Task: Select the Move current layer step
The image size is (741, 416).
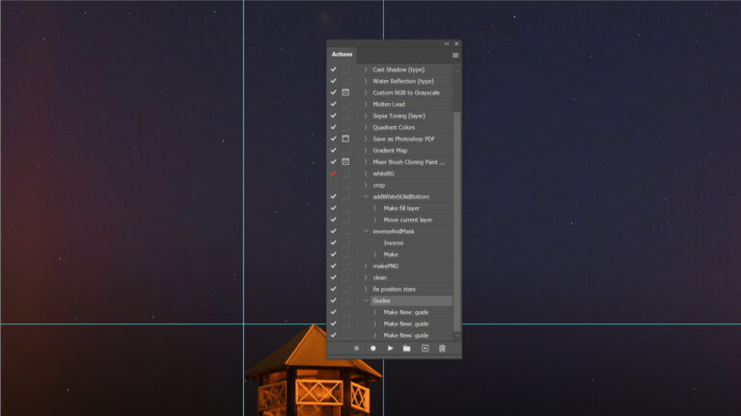Action: click(x=408, y=220)
